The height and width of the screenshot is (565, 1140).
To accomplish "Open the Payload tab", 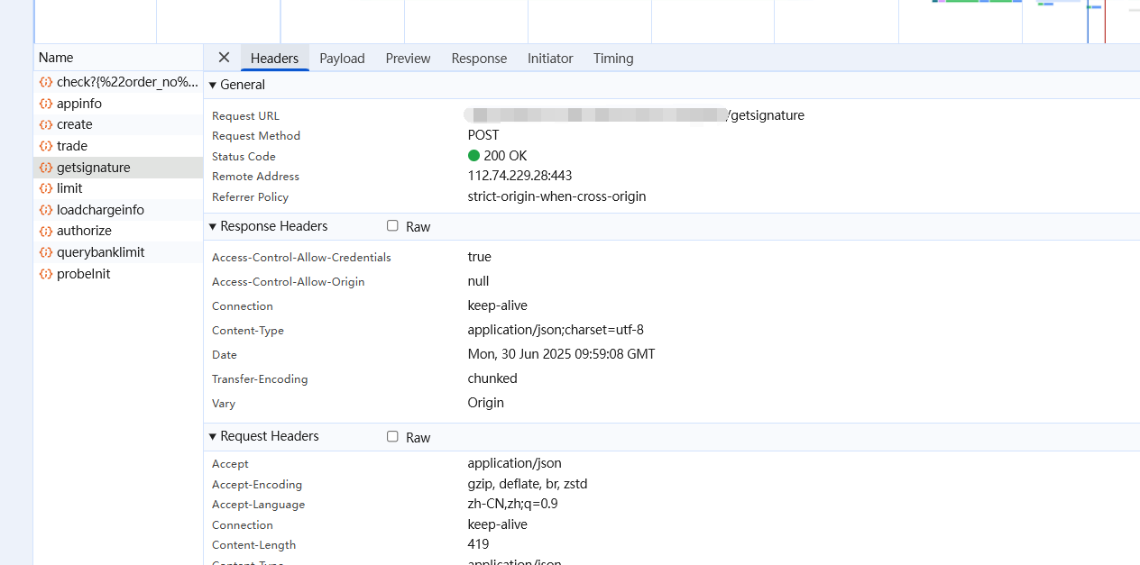I will point(342,59).
